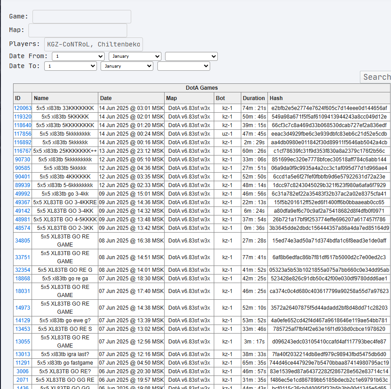Select hash starting with 744d46ce447929
Viewport: 391px width, 389px height.
click(x=329, y=363)
